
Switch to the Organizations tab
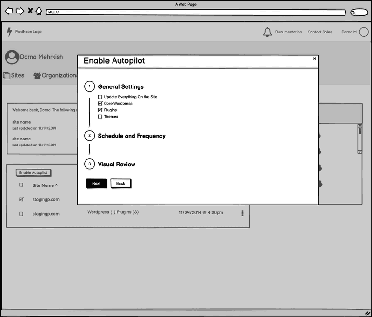pos(55,75)
